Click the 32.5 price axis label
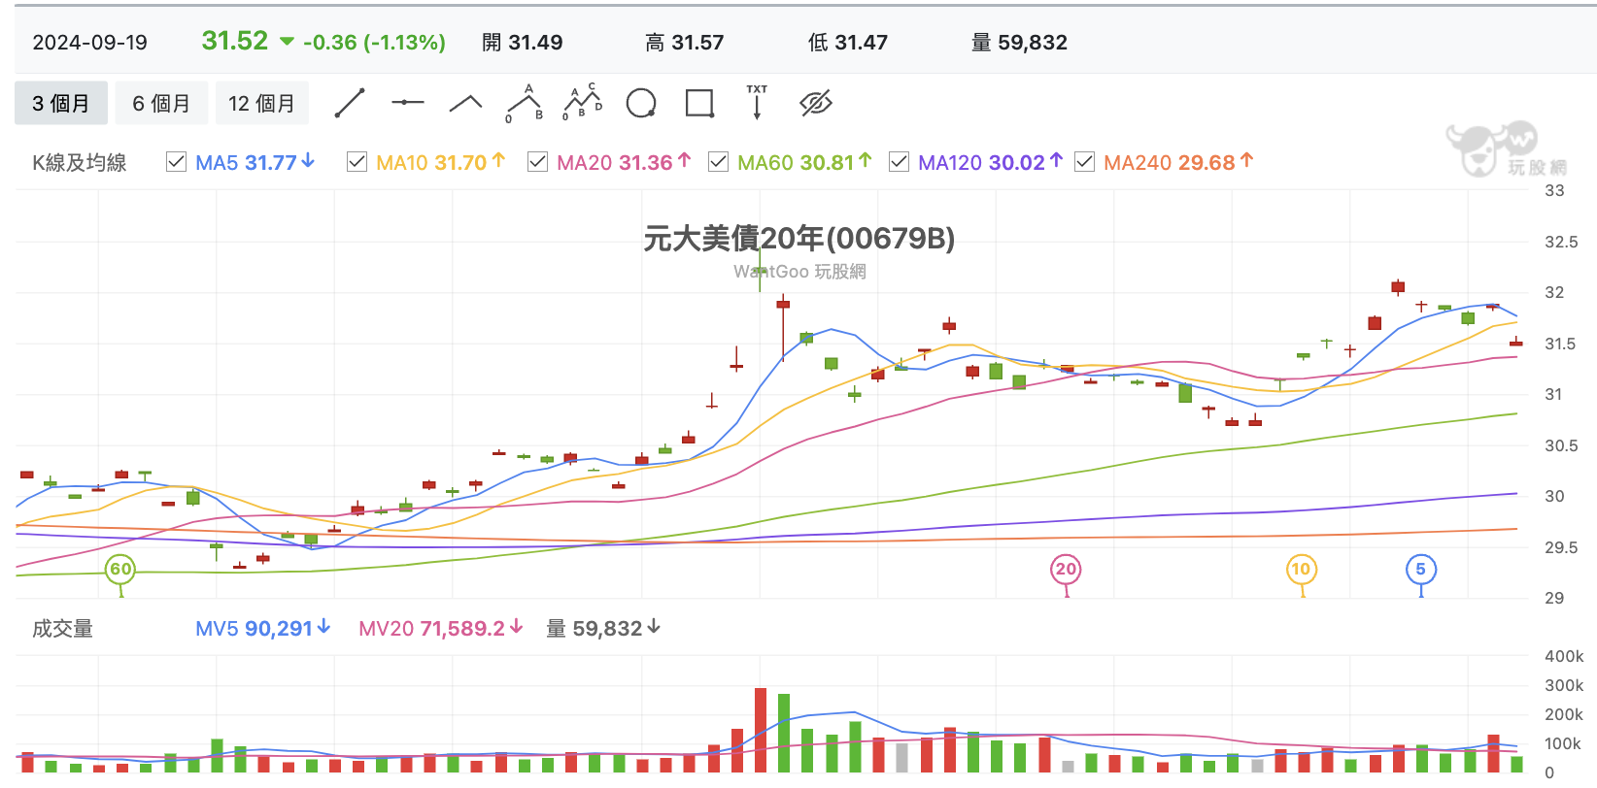 coord(1561,242)
